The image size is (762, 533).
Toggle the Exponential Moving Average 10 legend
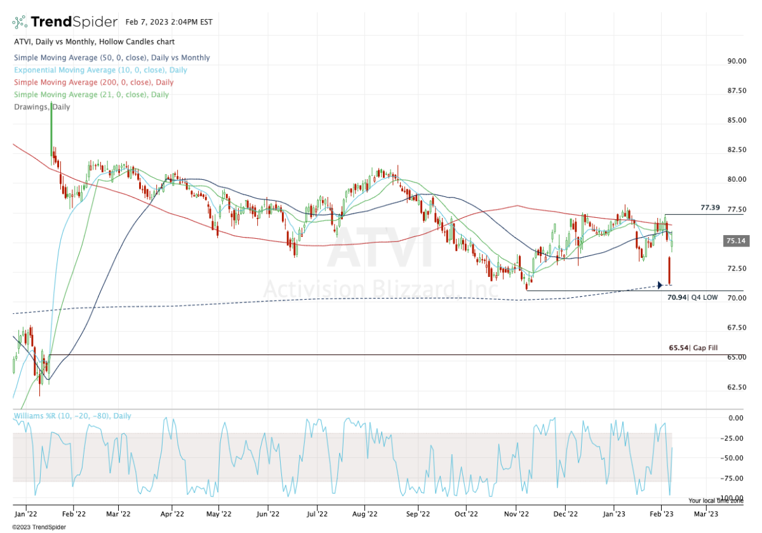coord(100,70)
